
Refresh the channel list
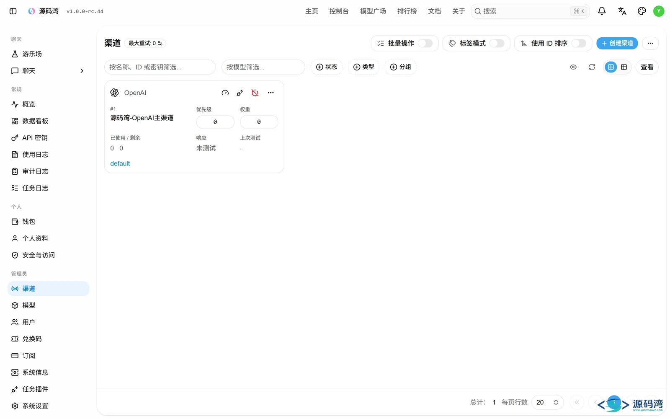(x=592, y=67)
